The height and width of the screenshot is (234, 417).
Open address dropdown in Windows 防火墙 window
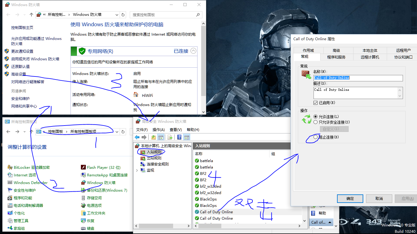[x=117, y=15]
